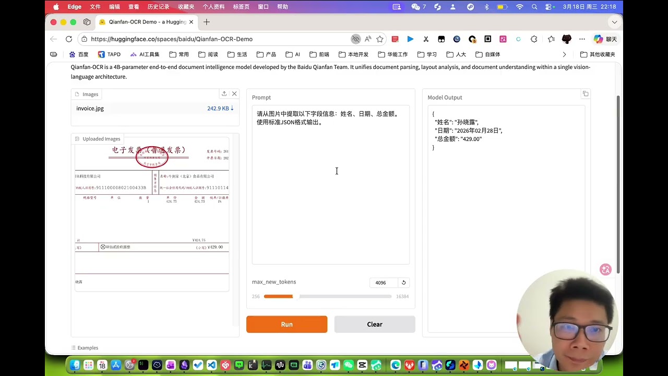This screenshot has width=668, height=376.
Task: Expand the Examples section
Action: pos(84,348)
